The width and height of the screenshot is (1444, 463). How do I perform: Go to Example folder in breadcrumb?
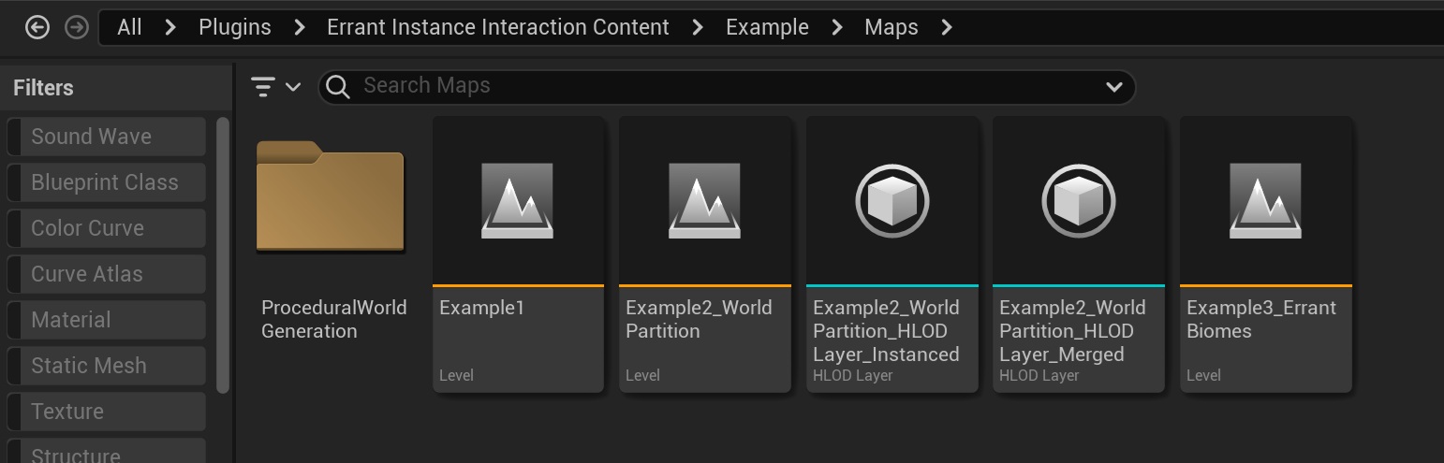coord(767,27)
